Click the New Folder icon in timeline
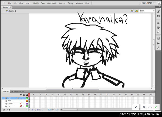The image size is (162, 117). point(6,109)
